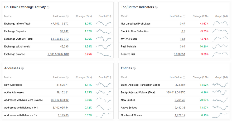
Task: Click the Exchange Inflow (Total) 7d sparkline
Action: point(103,24)
